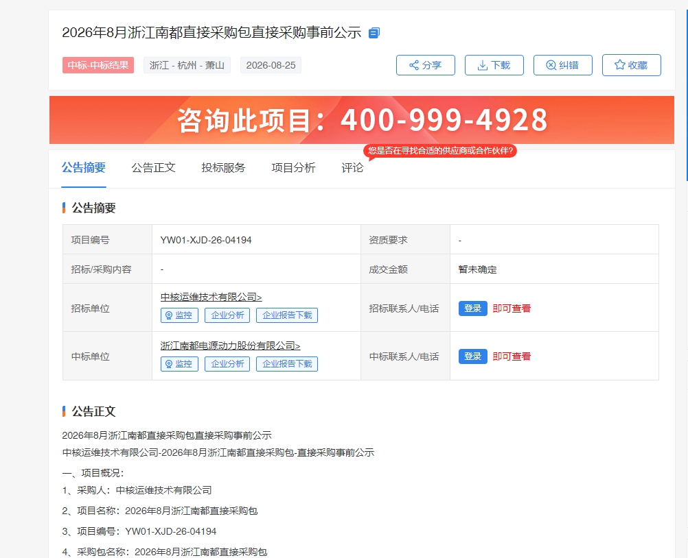This screenshot has width=688, height=558.
Task: Click the circled-x icon in 纠错
Action: (551, 65)
